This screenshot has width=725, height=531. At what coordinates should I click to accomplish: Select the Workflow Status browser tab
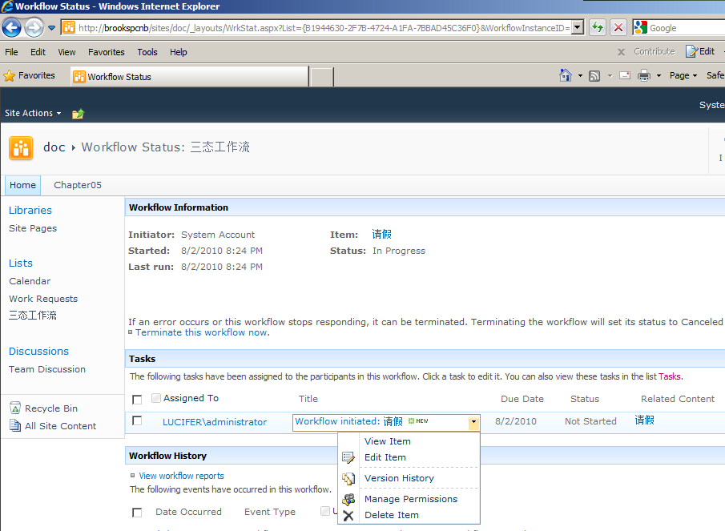pos(190,77)
